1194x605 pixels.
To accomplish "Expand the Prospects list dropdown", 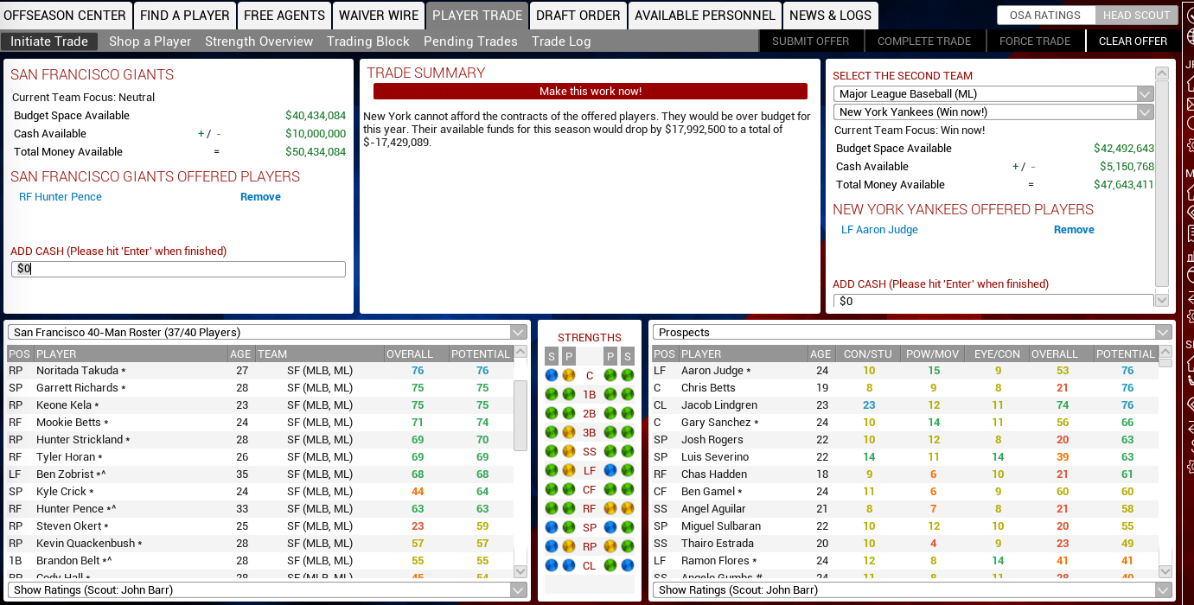I will 912,333.
